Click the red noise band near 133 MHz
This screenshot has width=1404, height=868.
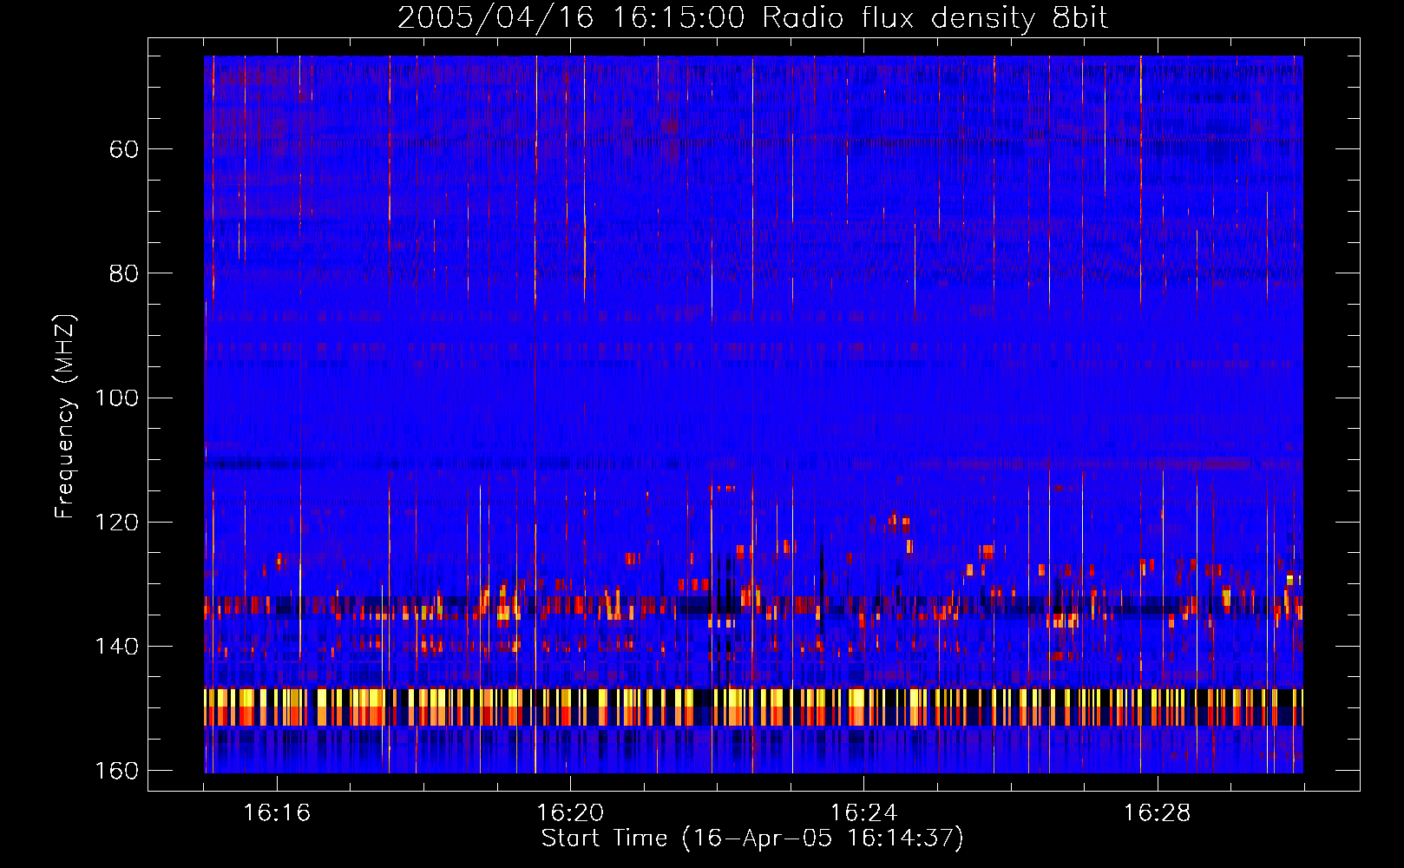[753, 605]
